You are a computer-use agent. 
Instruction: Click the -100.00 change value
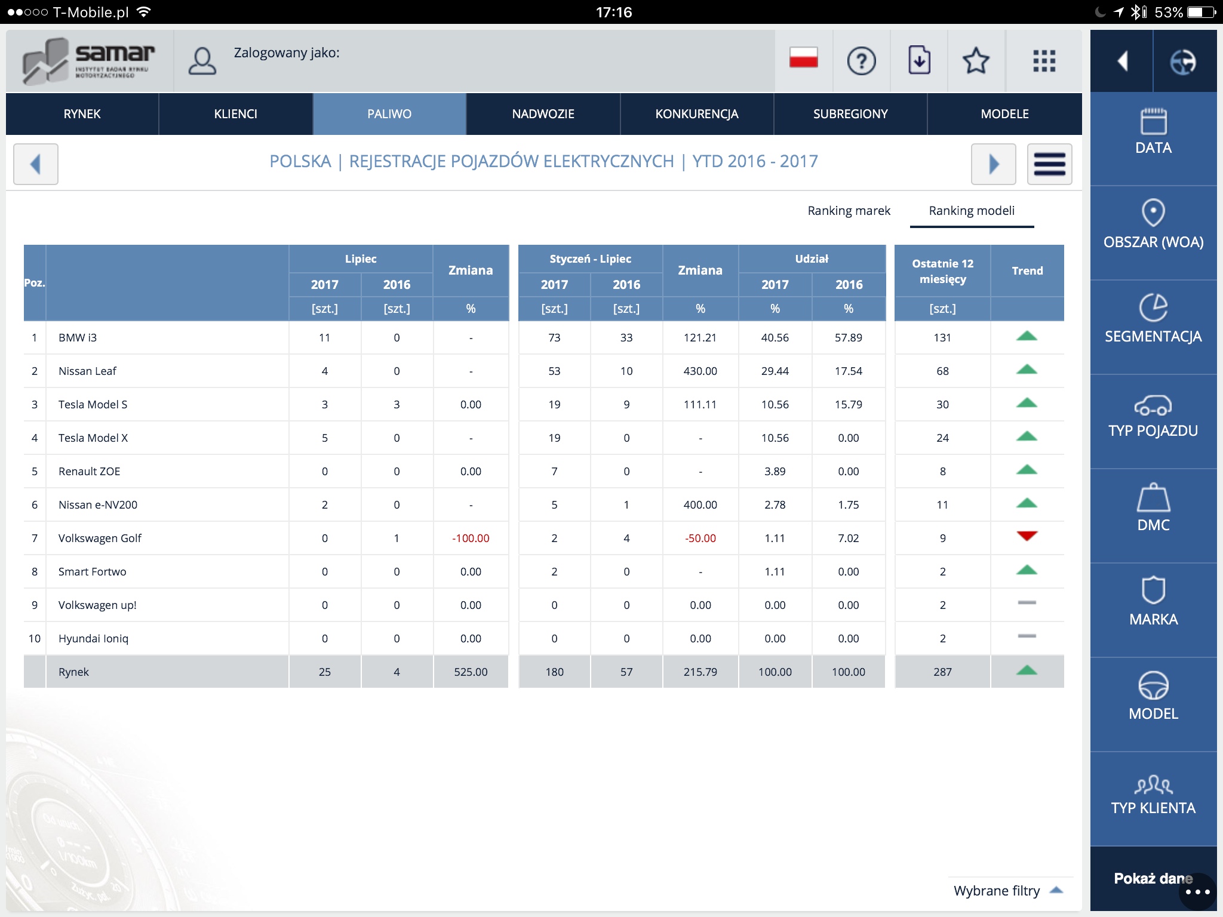471,538
